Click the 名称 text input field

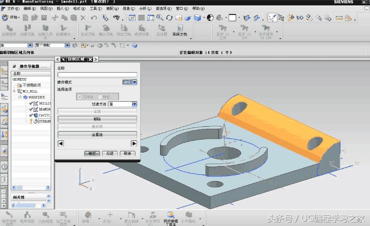pos(97,75)
